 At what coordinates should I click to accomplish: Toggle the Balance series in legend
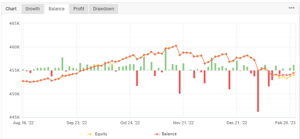[x=165, y=134]
